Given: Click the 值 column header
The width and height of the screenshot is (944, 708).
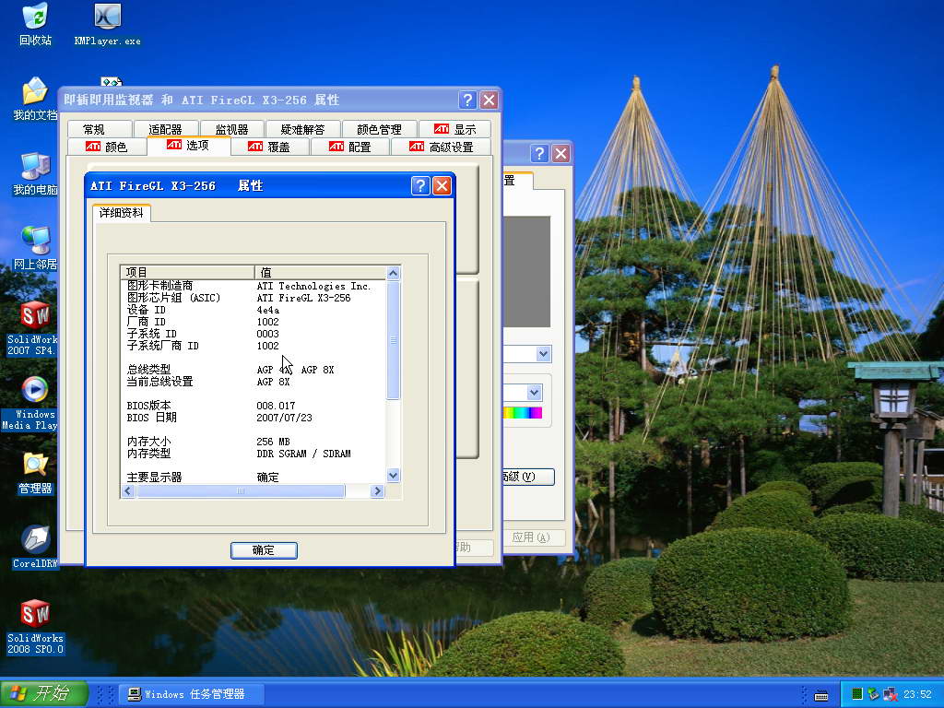Looking at the screenshot, I should (x=320, y=272).
